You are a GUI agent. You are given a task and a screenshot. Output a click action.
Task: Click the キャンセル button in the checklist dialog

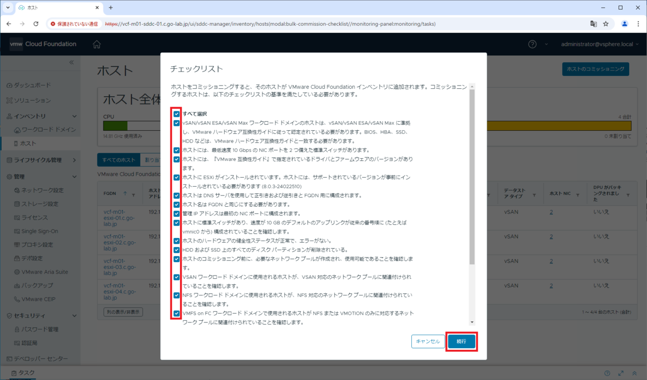[428, 341]
